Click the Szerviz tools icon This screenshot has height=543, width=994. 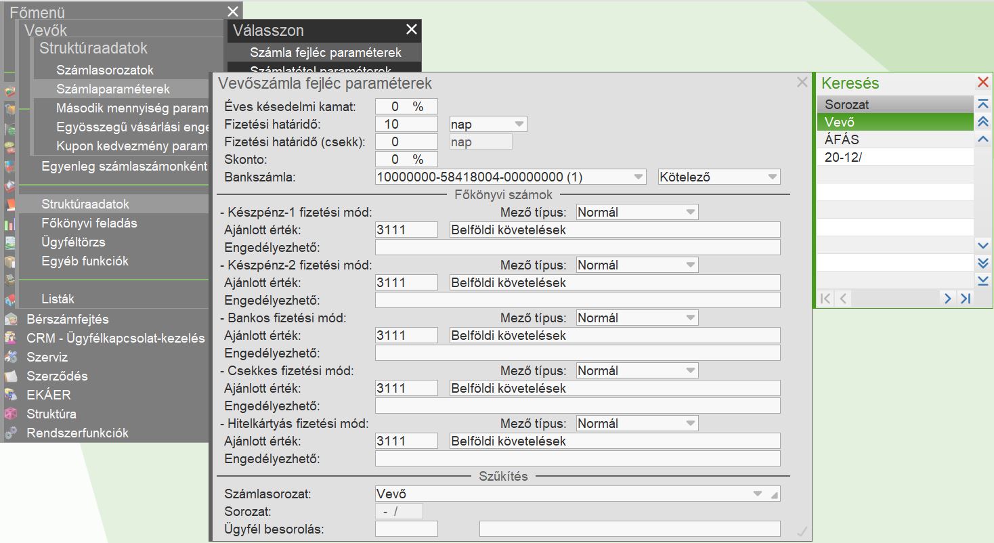coord(11,357)
